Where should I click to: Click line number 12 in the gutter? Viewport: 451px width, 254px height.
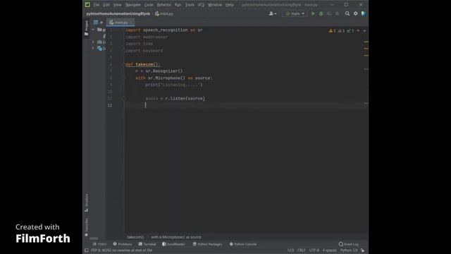110,105
